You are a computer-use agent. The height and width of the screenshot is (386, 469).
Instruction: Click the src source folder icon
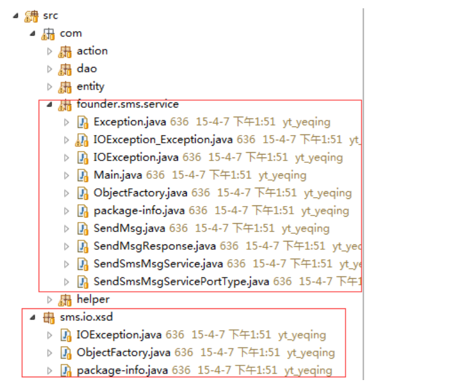31,16
